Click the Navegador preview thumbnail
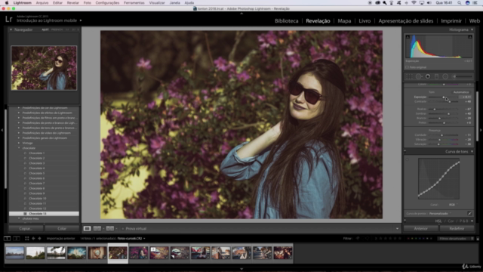 click(44, 68)
